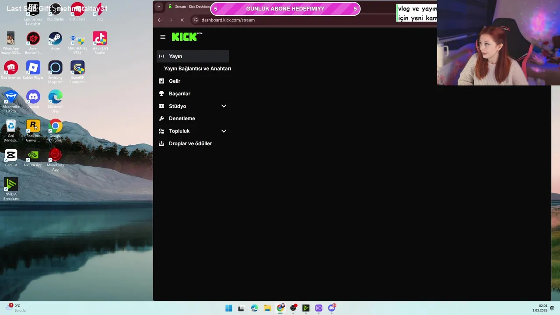The height and width of the screenshot is (315, 560).
Task: Open Rockstar Games desktop shortcut
Action: click(x=33, y=131)
